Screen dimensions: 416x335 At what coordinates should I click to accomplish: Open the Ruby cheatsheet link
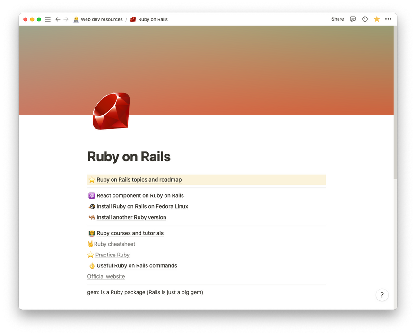coord(114,244)
